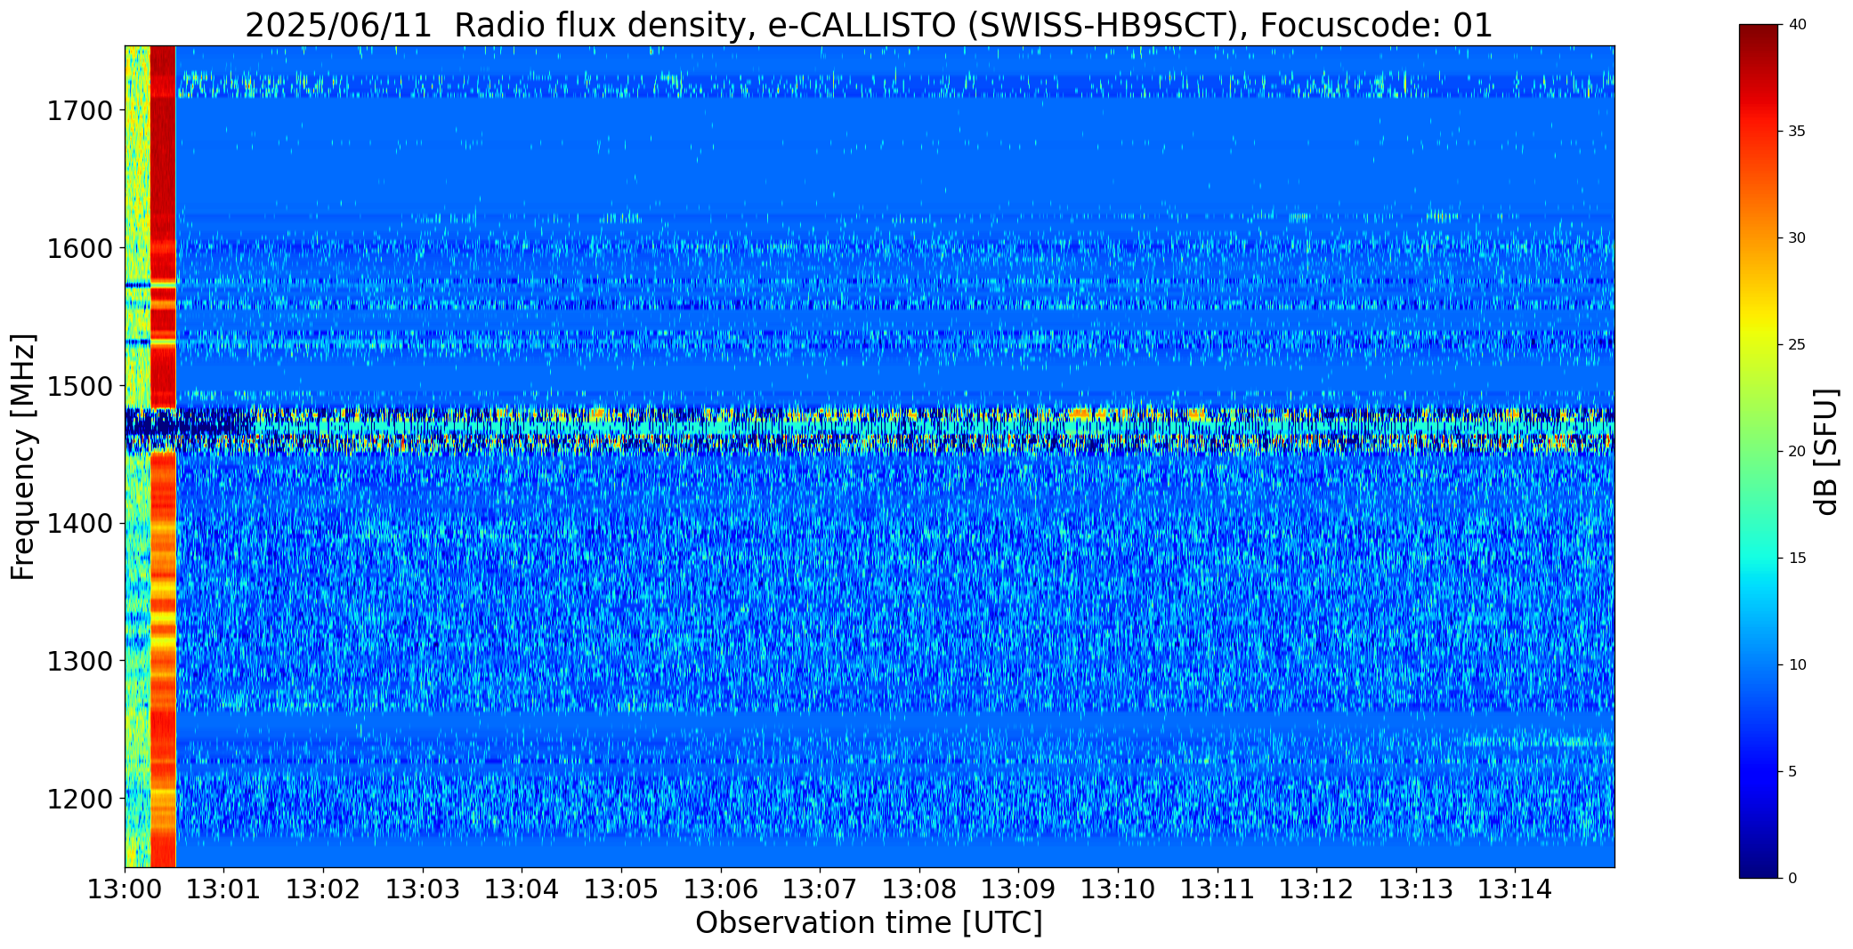Click the colorbar tick label 0

tap(1792, 879)
